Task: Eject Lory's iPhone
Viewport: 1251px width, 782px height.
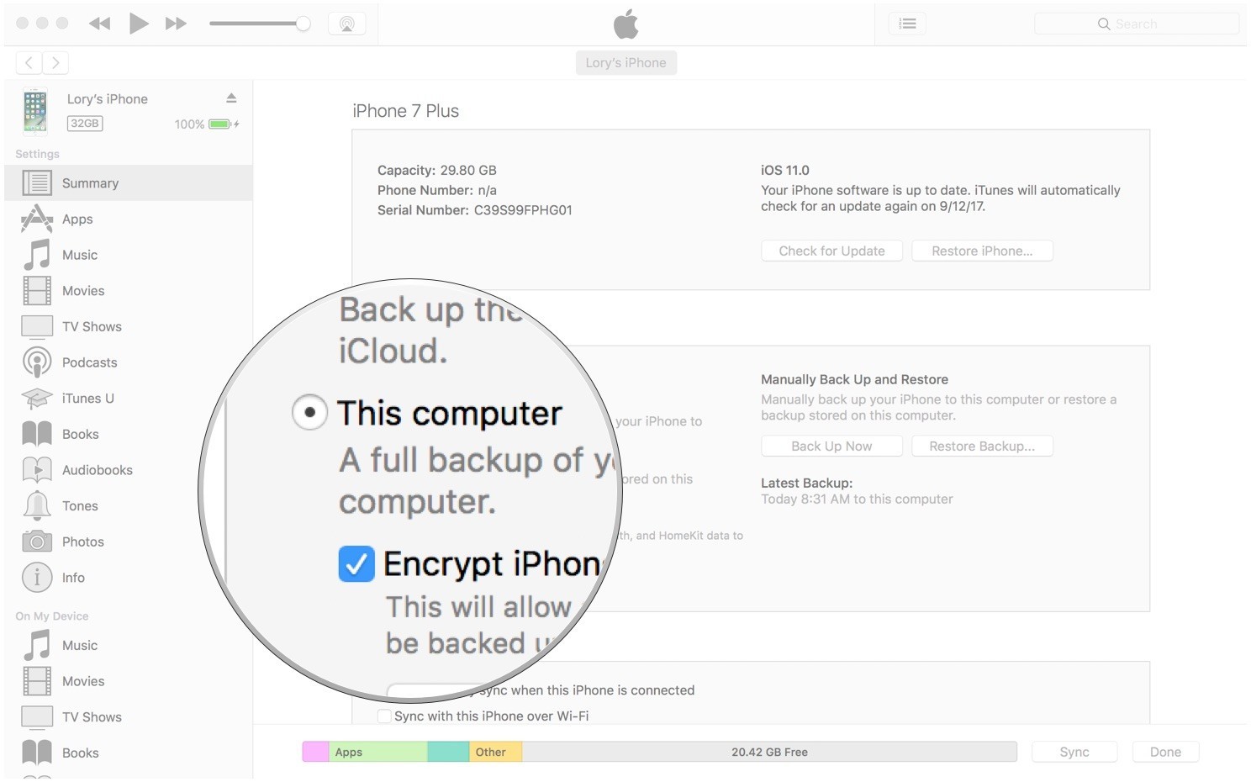Action: point(231,98)
